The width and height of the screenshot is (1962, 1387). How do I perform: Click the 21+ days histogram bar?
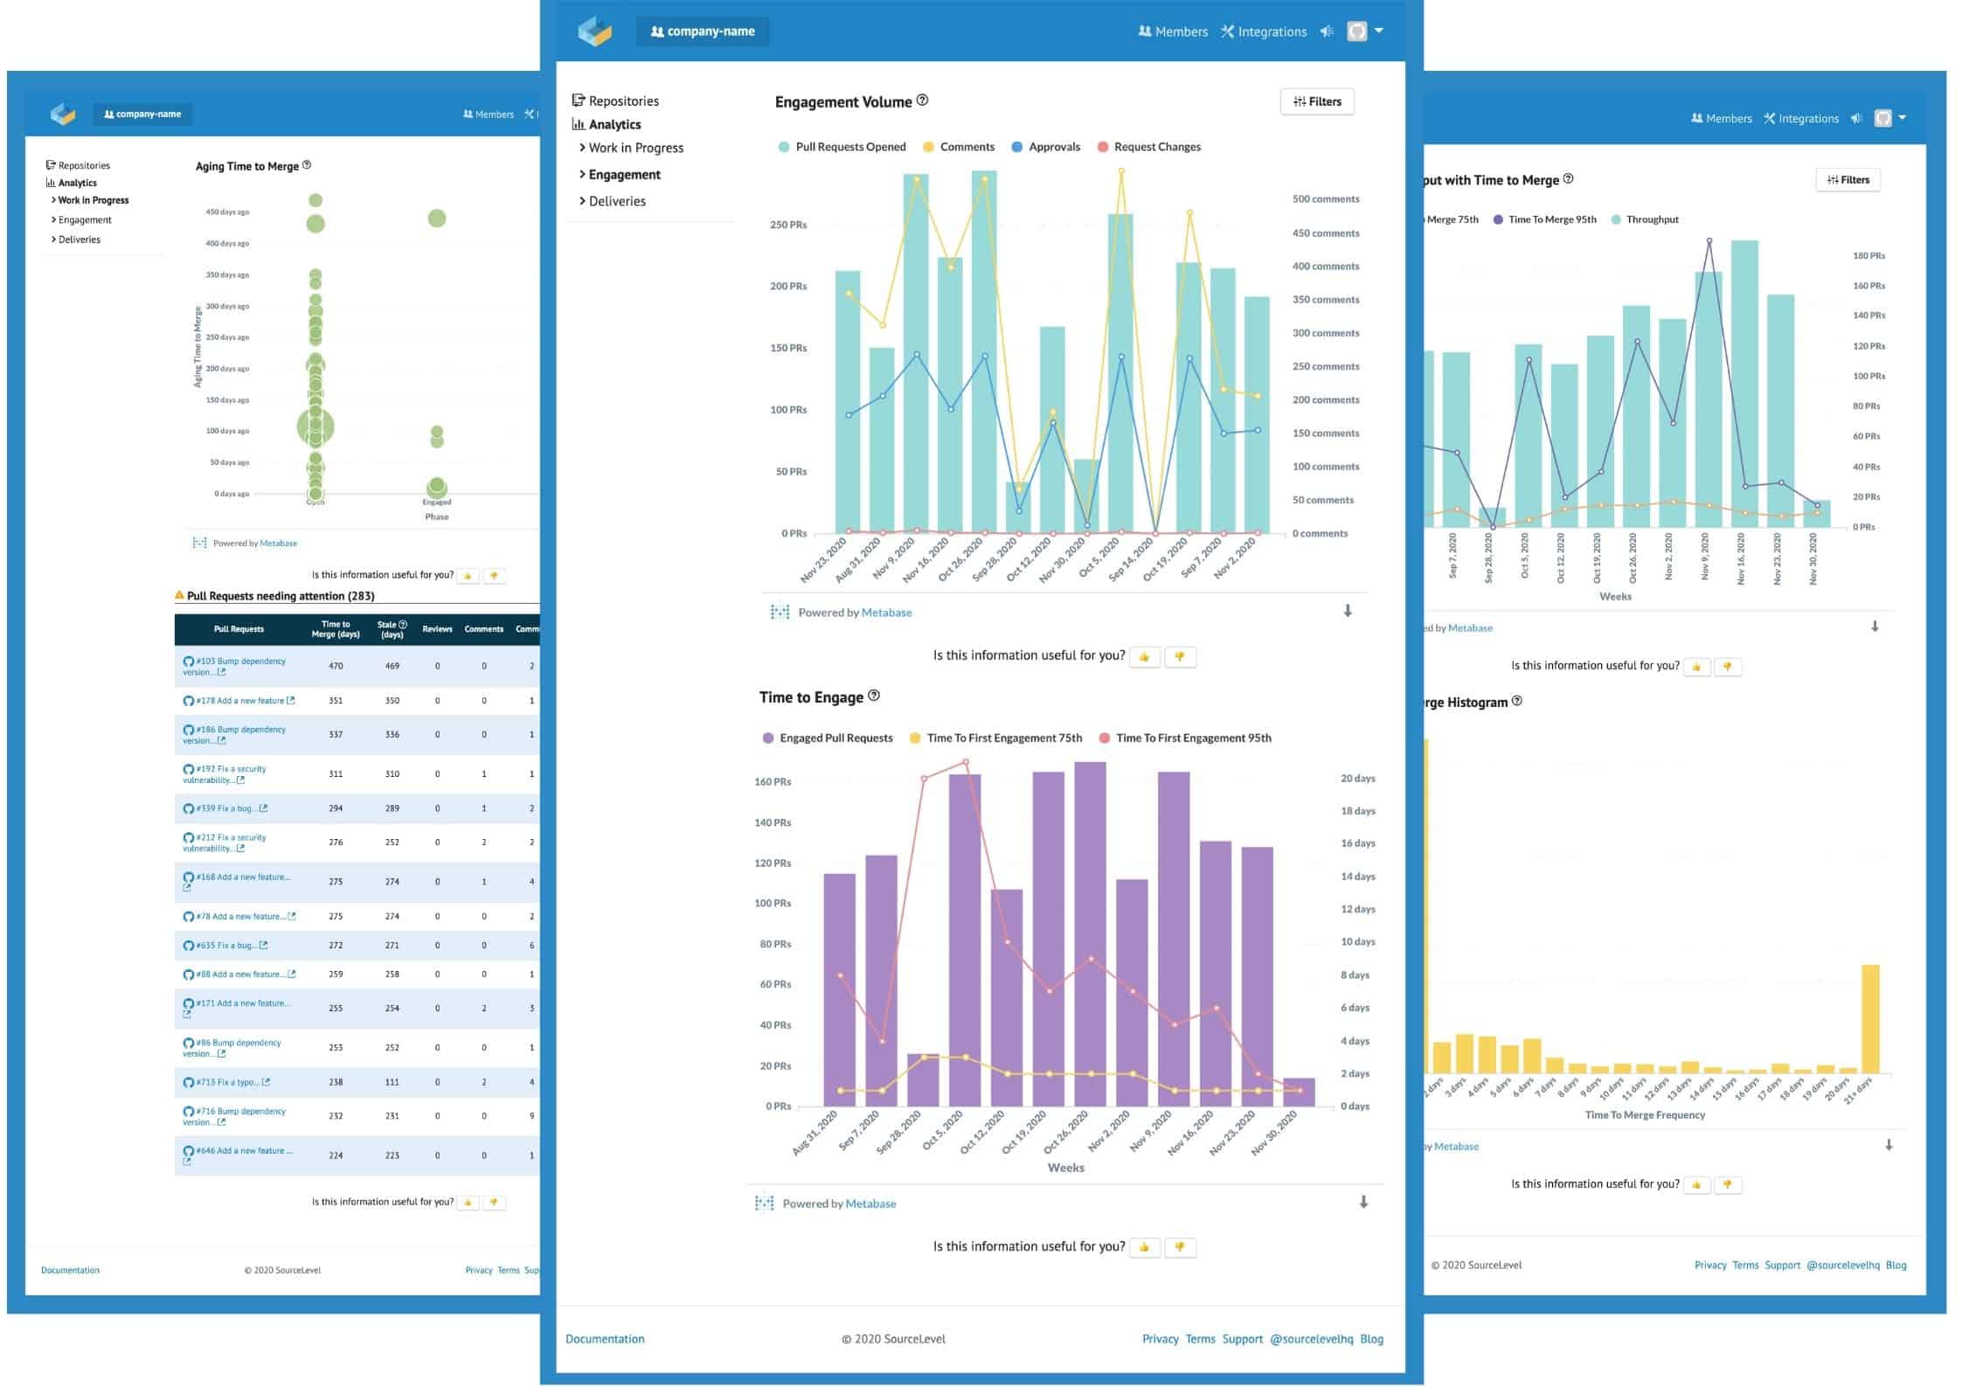coord(1870,1018)
